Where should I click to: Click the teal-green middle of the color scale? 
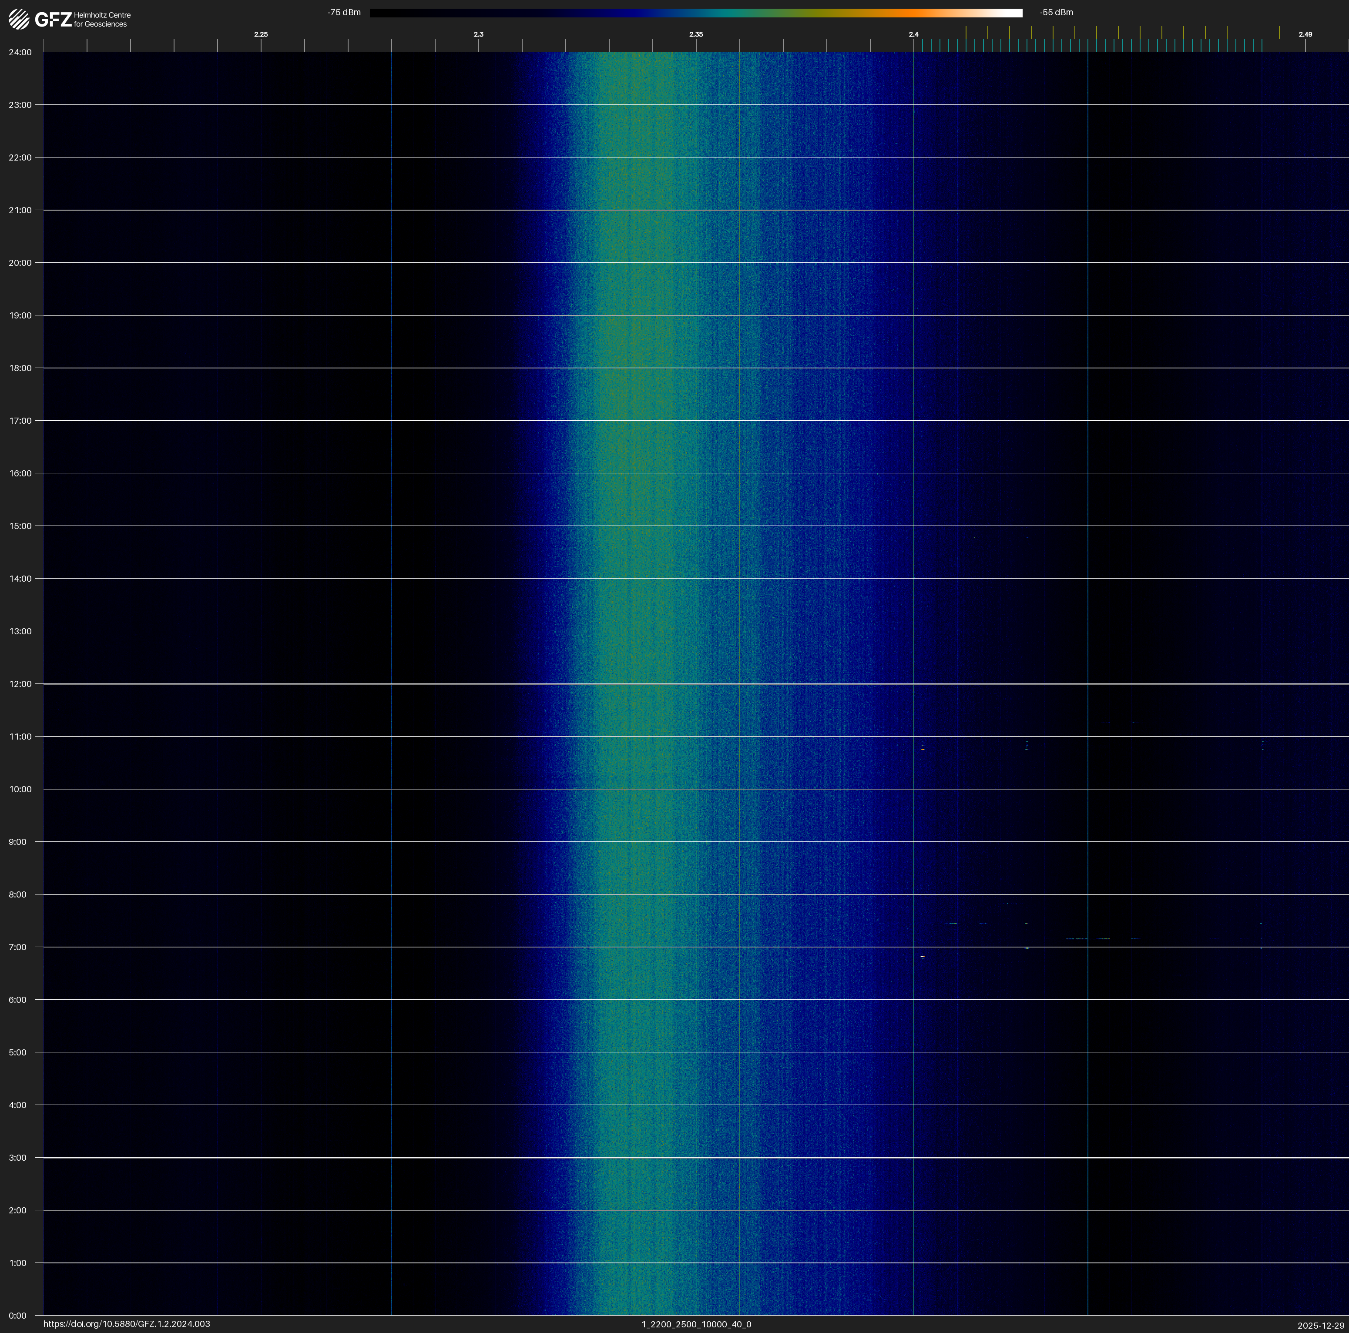[x=733, y=13]
